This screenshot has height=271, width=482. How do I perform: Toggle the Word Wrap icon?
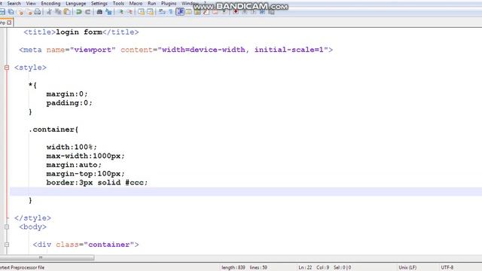pos(162,12)
